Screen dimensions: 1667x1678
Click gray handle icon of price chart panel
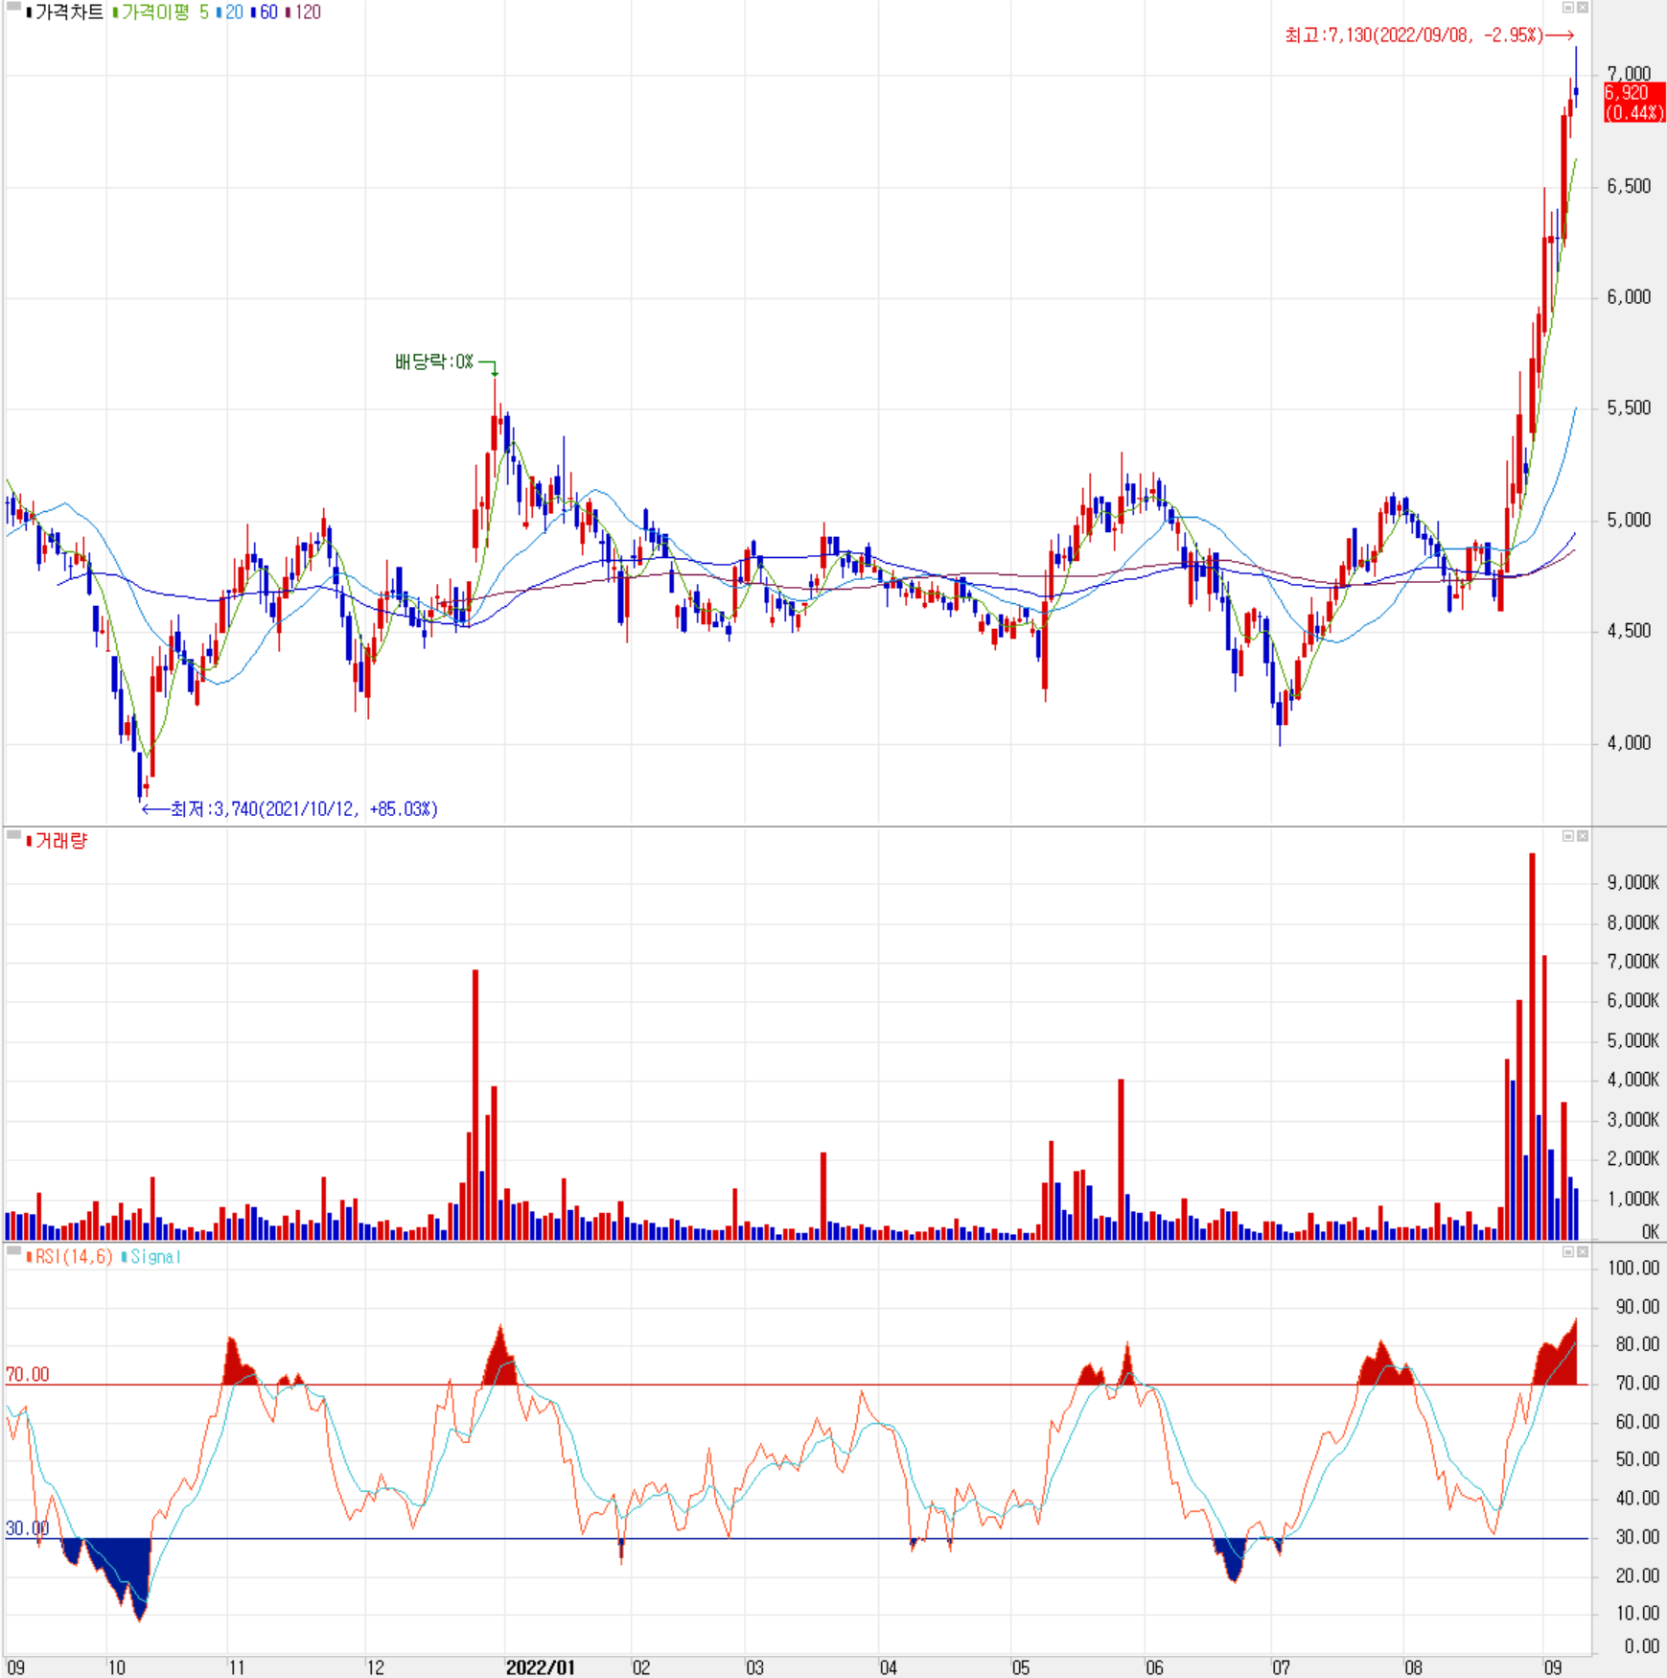(13, 7)
